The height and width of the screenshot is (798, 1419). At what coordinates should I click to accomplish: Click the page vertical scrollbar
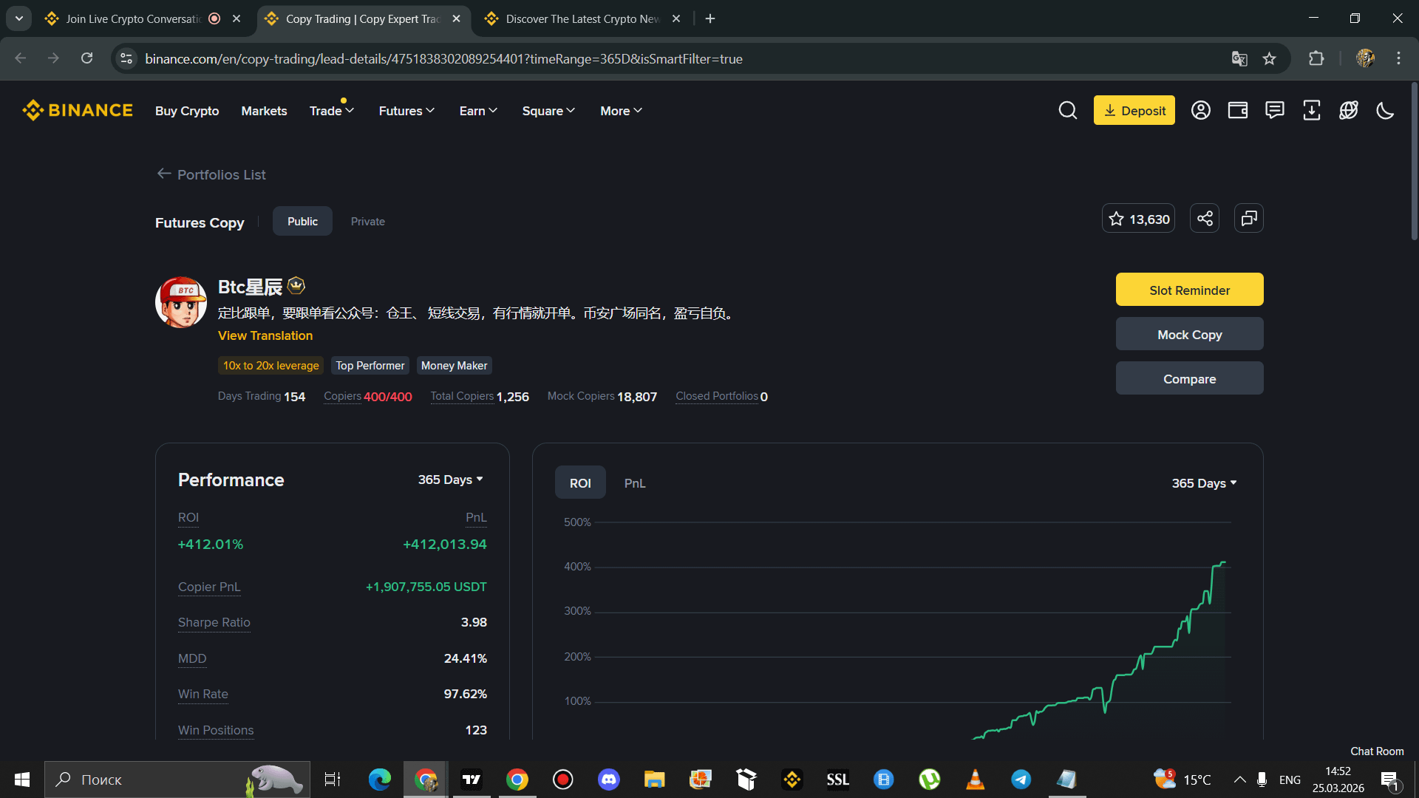pos(1414,163)
